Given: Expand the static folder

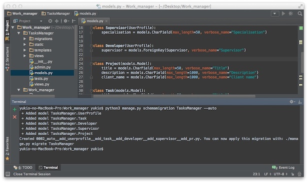Looking at the screenshot, I should point(25,44).
